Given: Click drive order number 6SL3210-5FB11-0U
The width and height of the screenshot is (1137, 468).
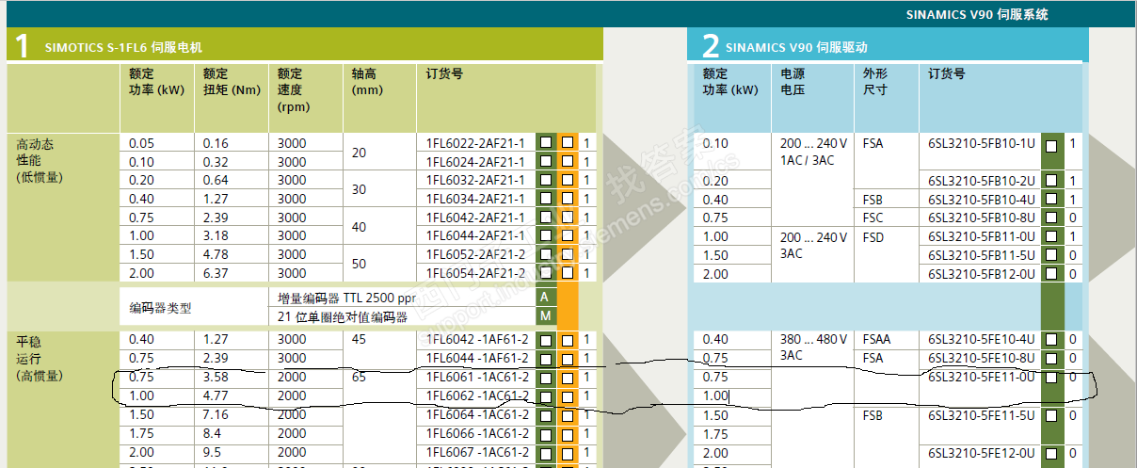Looking at the screenshot, I should (982, 236).
